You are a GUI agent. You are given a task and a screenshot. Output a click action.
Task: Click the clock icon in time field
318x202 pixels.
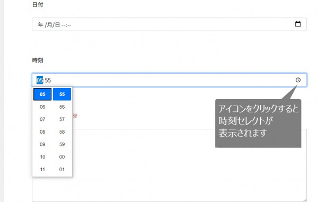point(298,80)
